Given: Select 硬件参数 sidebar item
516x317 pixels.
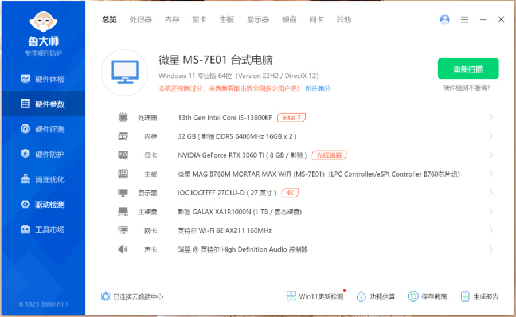Looking at the screenshot, I should (x=43, y=104).
